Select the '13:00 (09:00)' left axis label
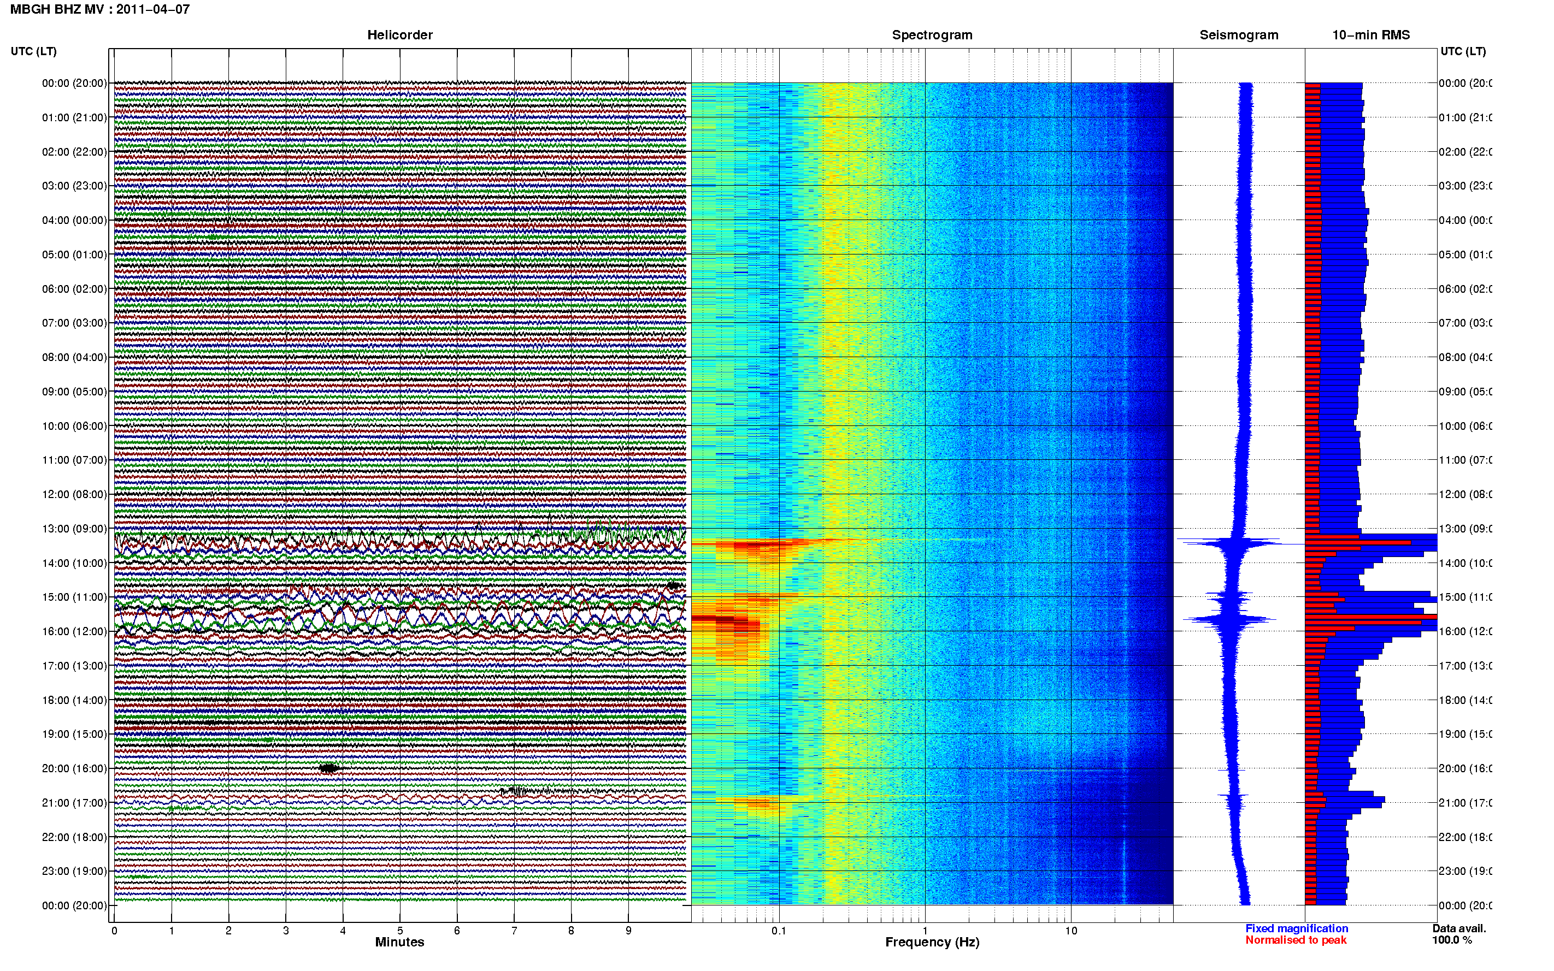Screen dimensions: 1554x971 (x=74, y=529)
